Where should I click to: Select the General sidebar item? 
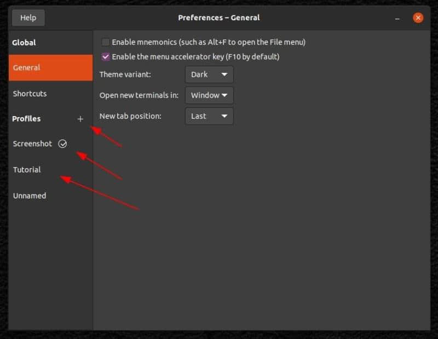click(x=50, y=67)
